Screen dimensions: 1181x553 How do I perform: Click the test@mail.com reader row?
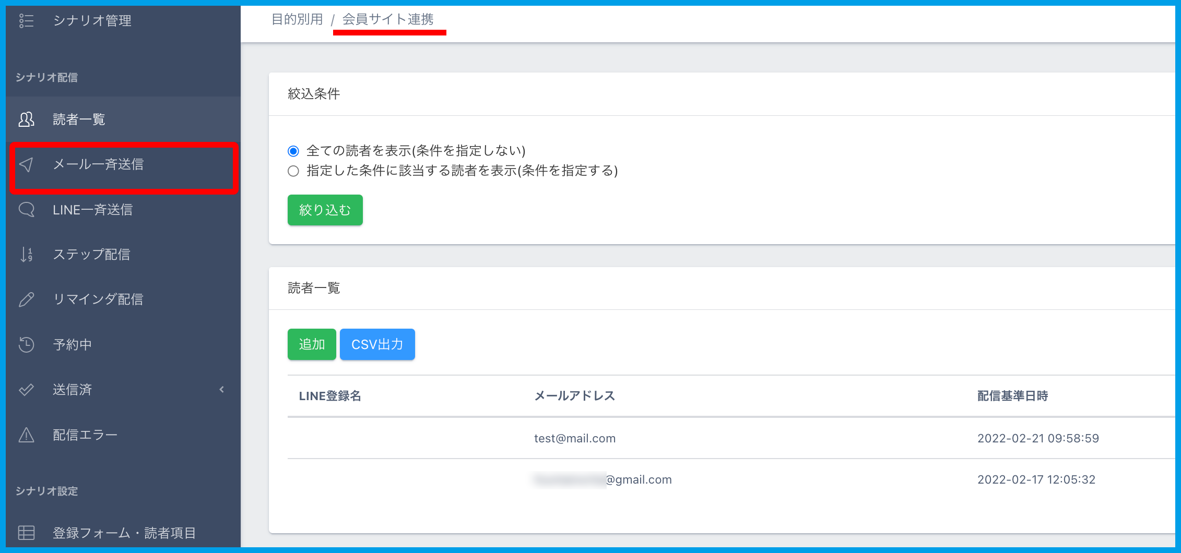click(574, 438)
